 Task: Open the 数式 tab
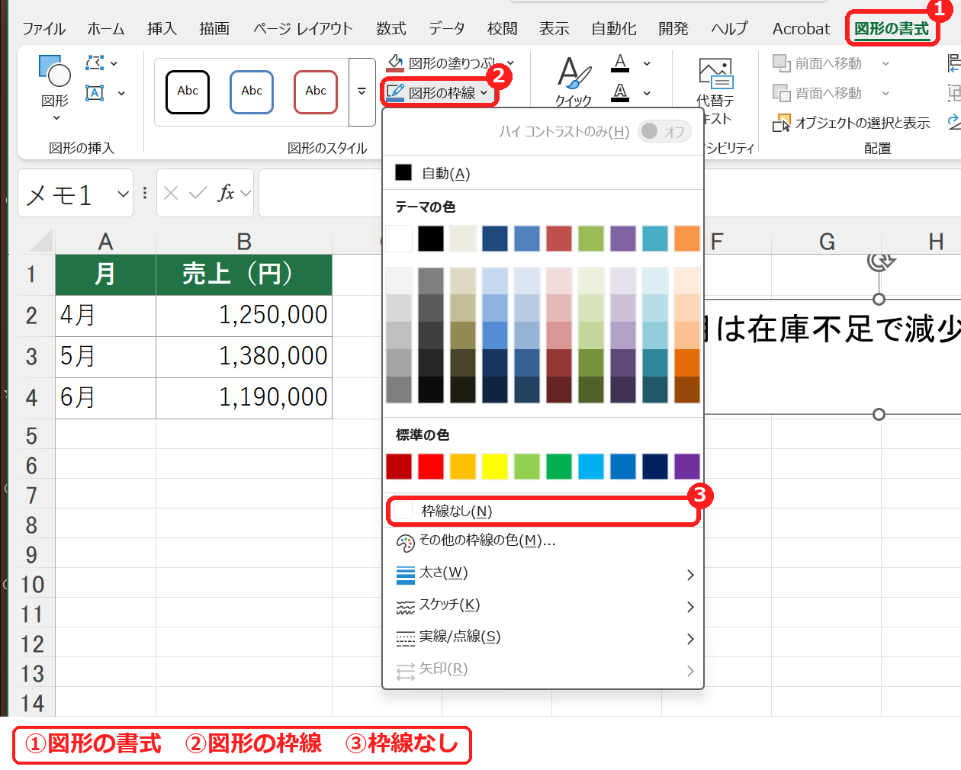391,29
